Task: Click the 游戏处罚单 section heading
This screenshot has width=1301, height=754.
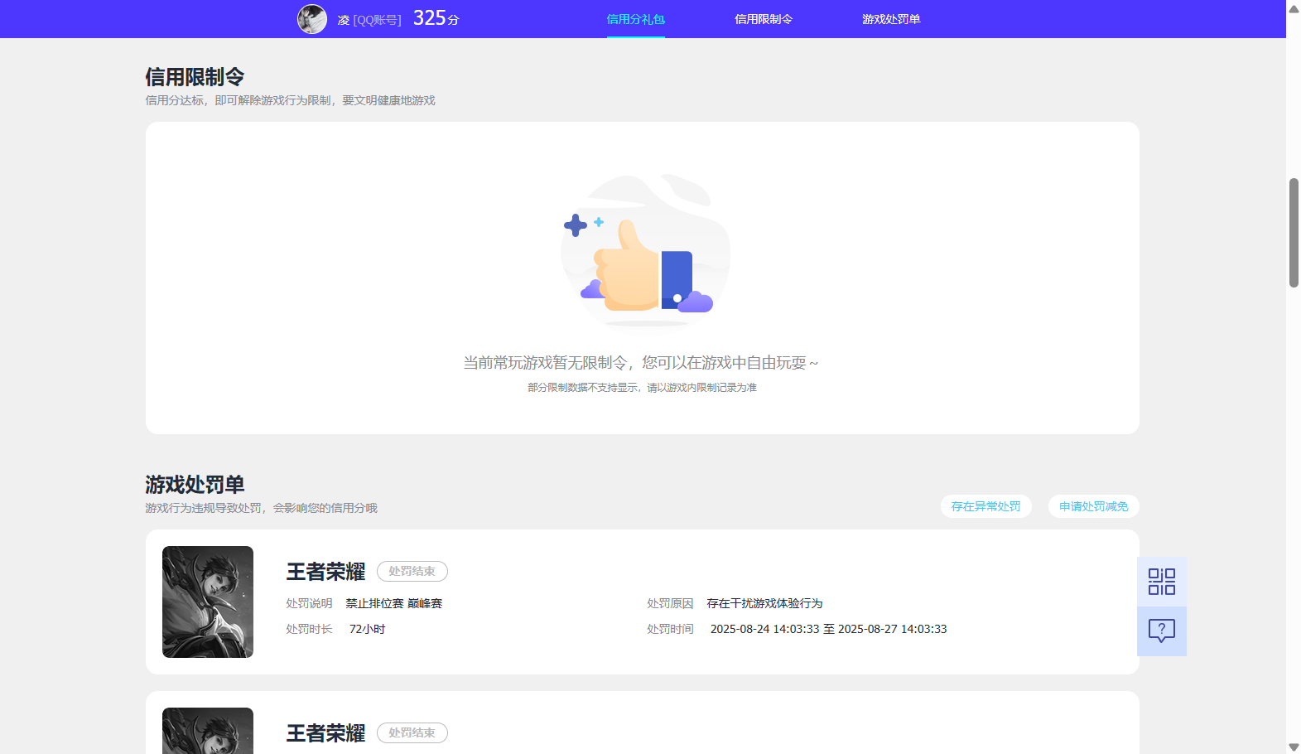Action: tap(195, 485)
